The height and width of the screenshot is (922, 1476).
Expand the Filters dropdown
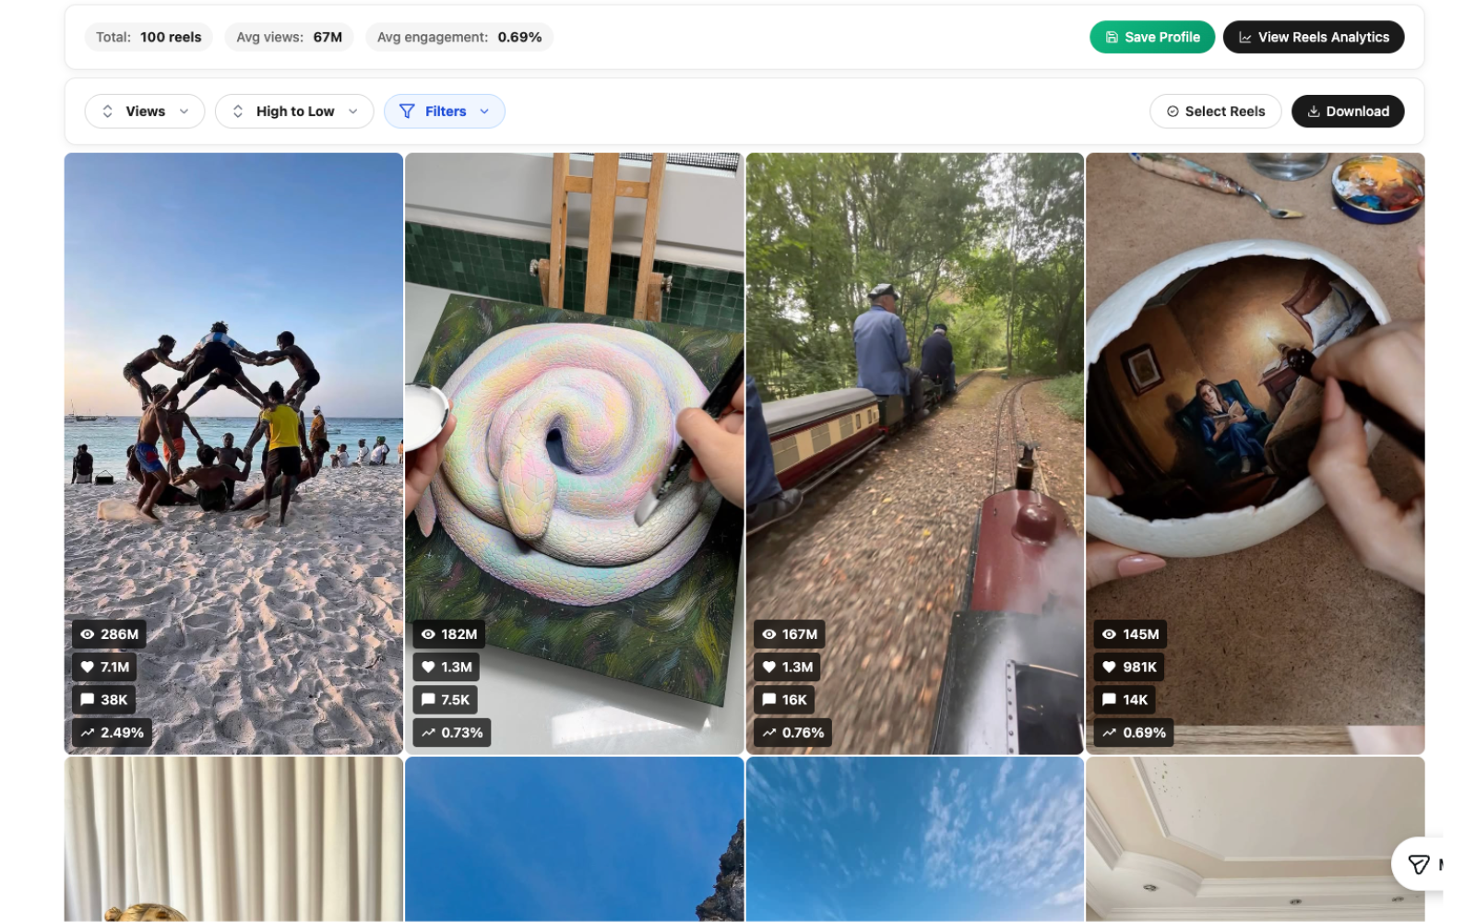click(x=445, y=112)
